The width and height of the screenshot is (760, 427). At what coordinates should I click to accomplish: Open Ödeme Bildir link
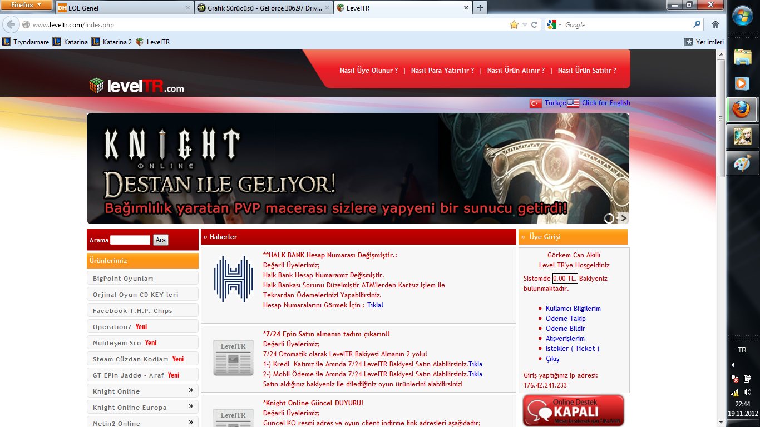[x=565, y=329]
